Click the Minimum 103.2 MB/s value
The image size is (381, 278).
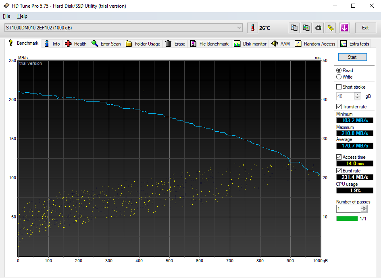tap(355, 120)
